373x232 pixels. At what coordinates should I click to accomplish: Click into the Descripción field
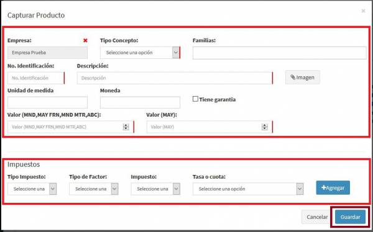click(x=175, y=78)
